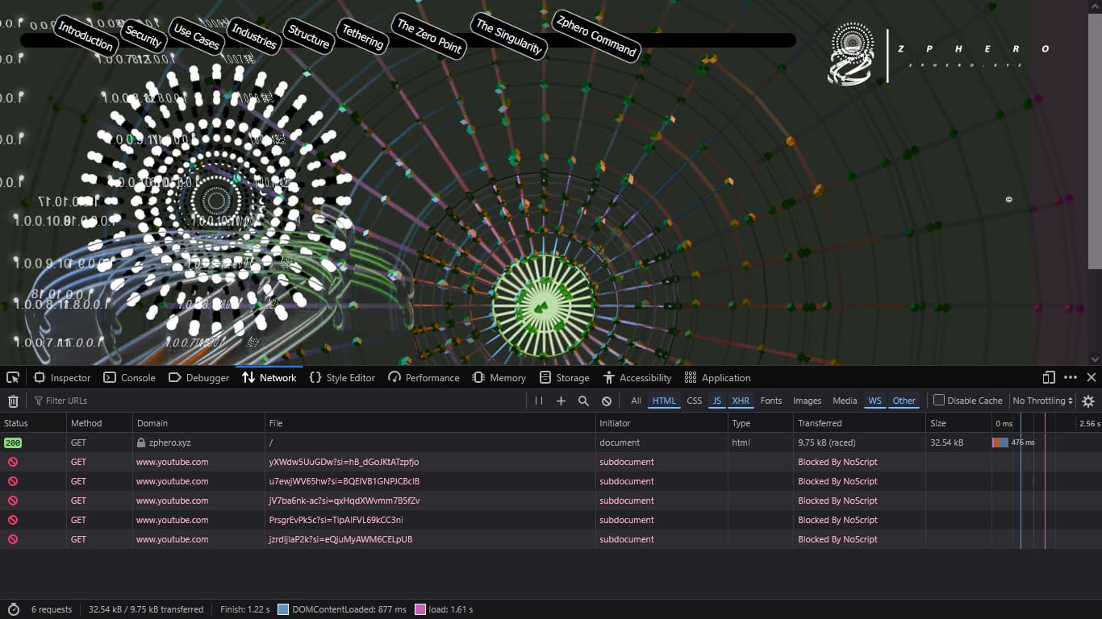The height and width of the screenshot is (619, 1102).
Task: Open network settings gear icon
Action: tap(1088, 401)
